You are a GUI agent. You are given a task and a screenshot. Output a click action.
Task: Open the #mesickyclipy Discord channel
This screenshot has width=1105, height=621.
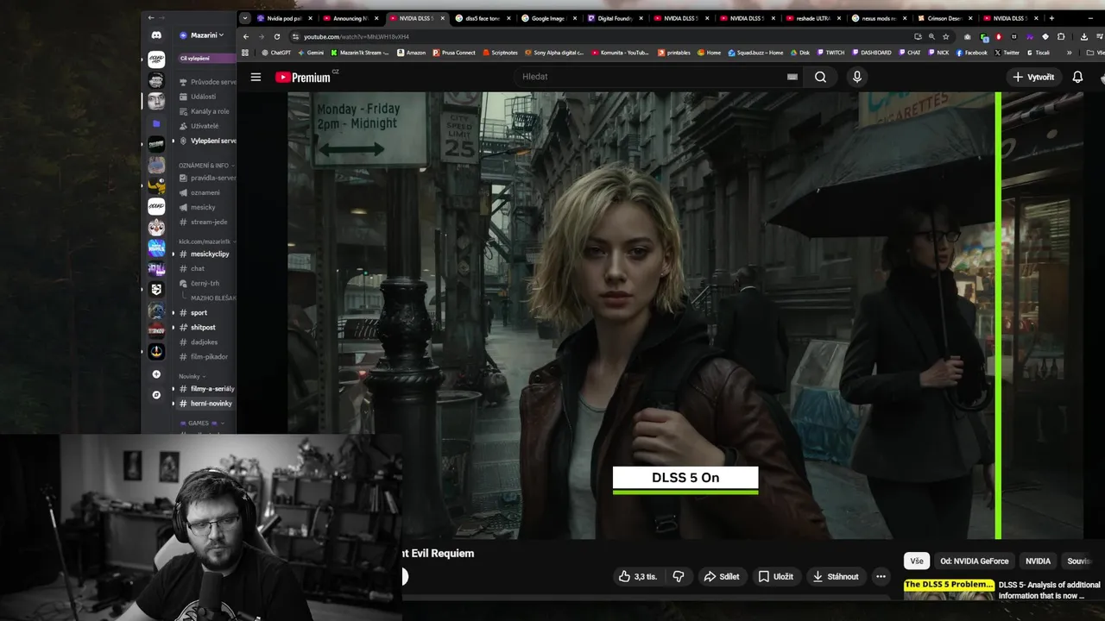pos(205,254)
